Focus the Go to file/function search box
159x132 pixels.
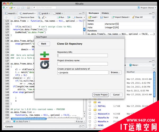[x=44, y=8]
